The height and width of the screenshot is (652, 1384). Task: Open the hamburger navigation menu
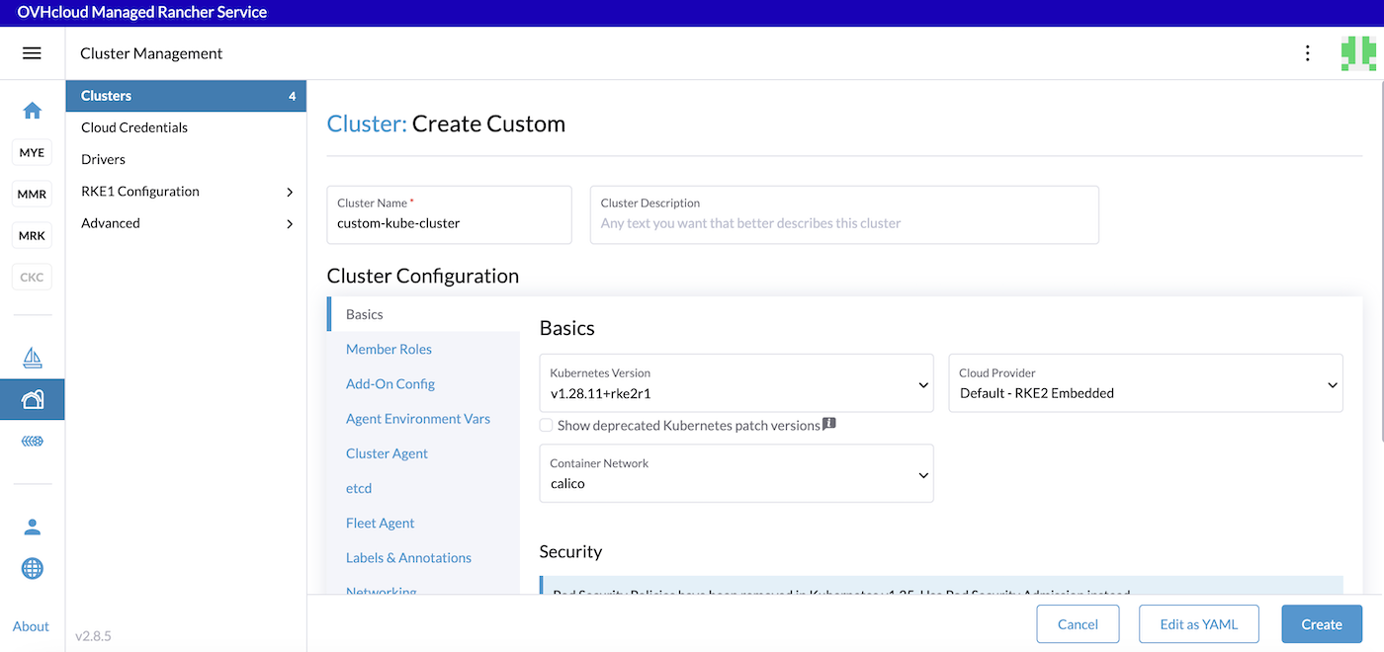pyautogui.click(x=33, y=53)
